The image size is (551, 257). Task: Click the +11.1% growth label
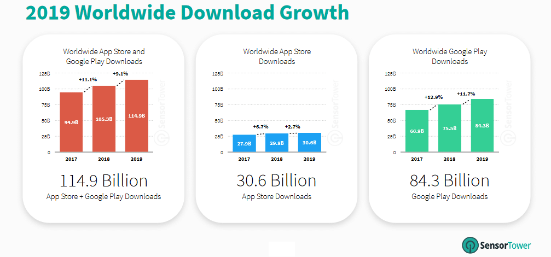(x=88, y=79)
